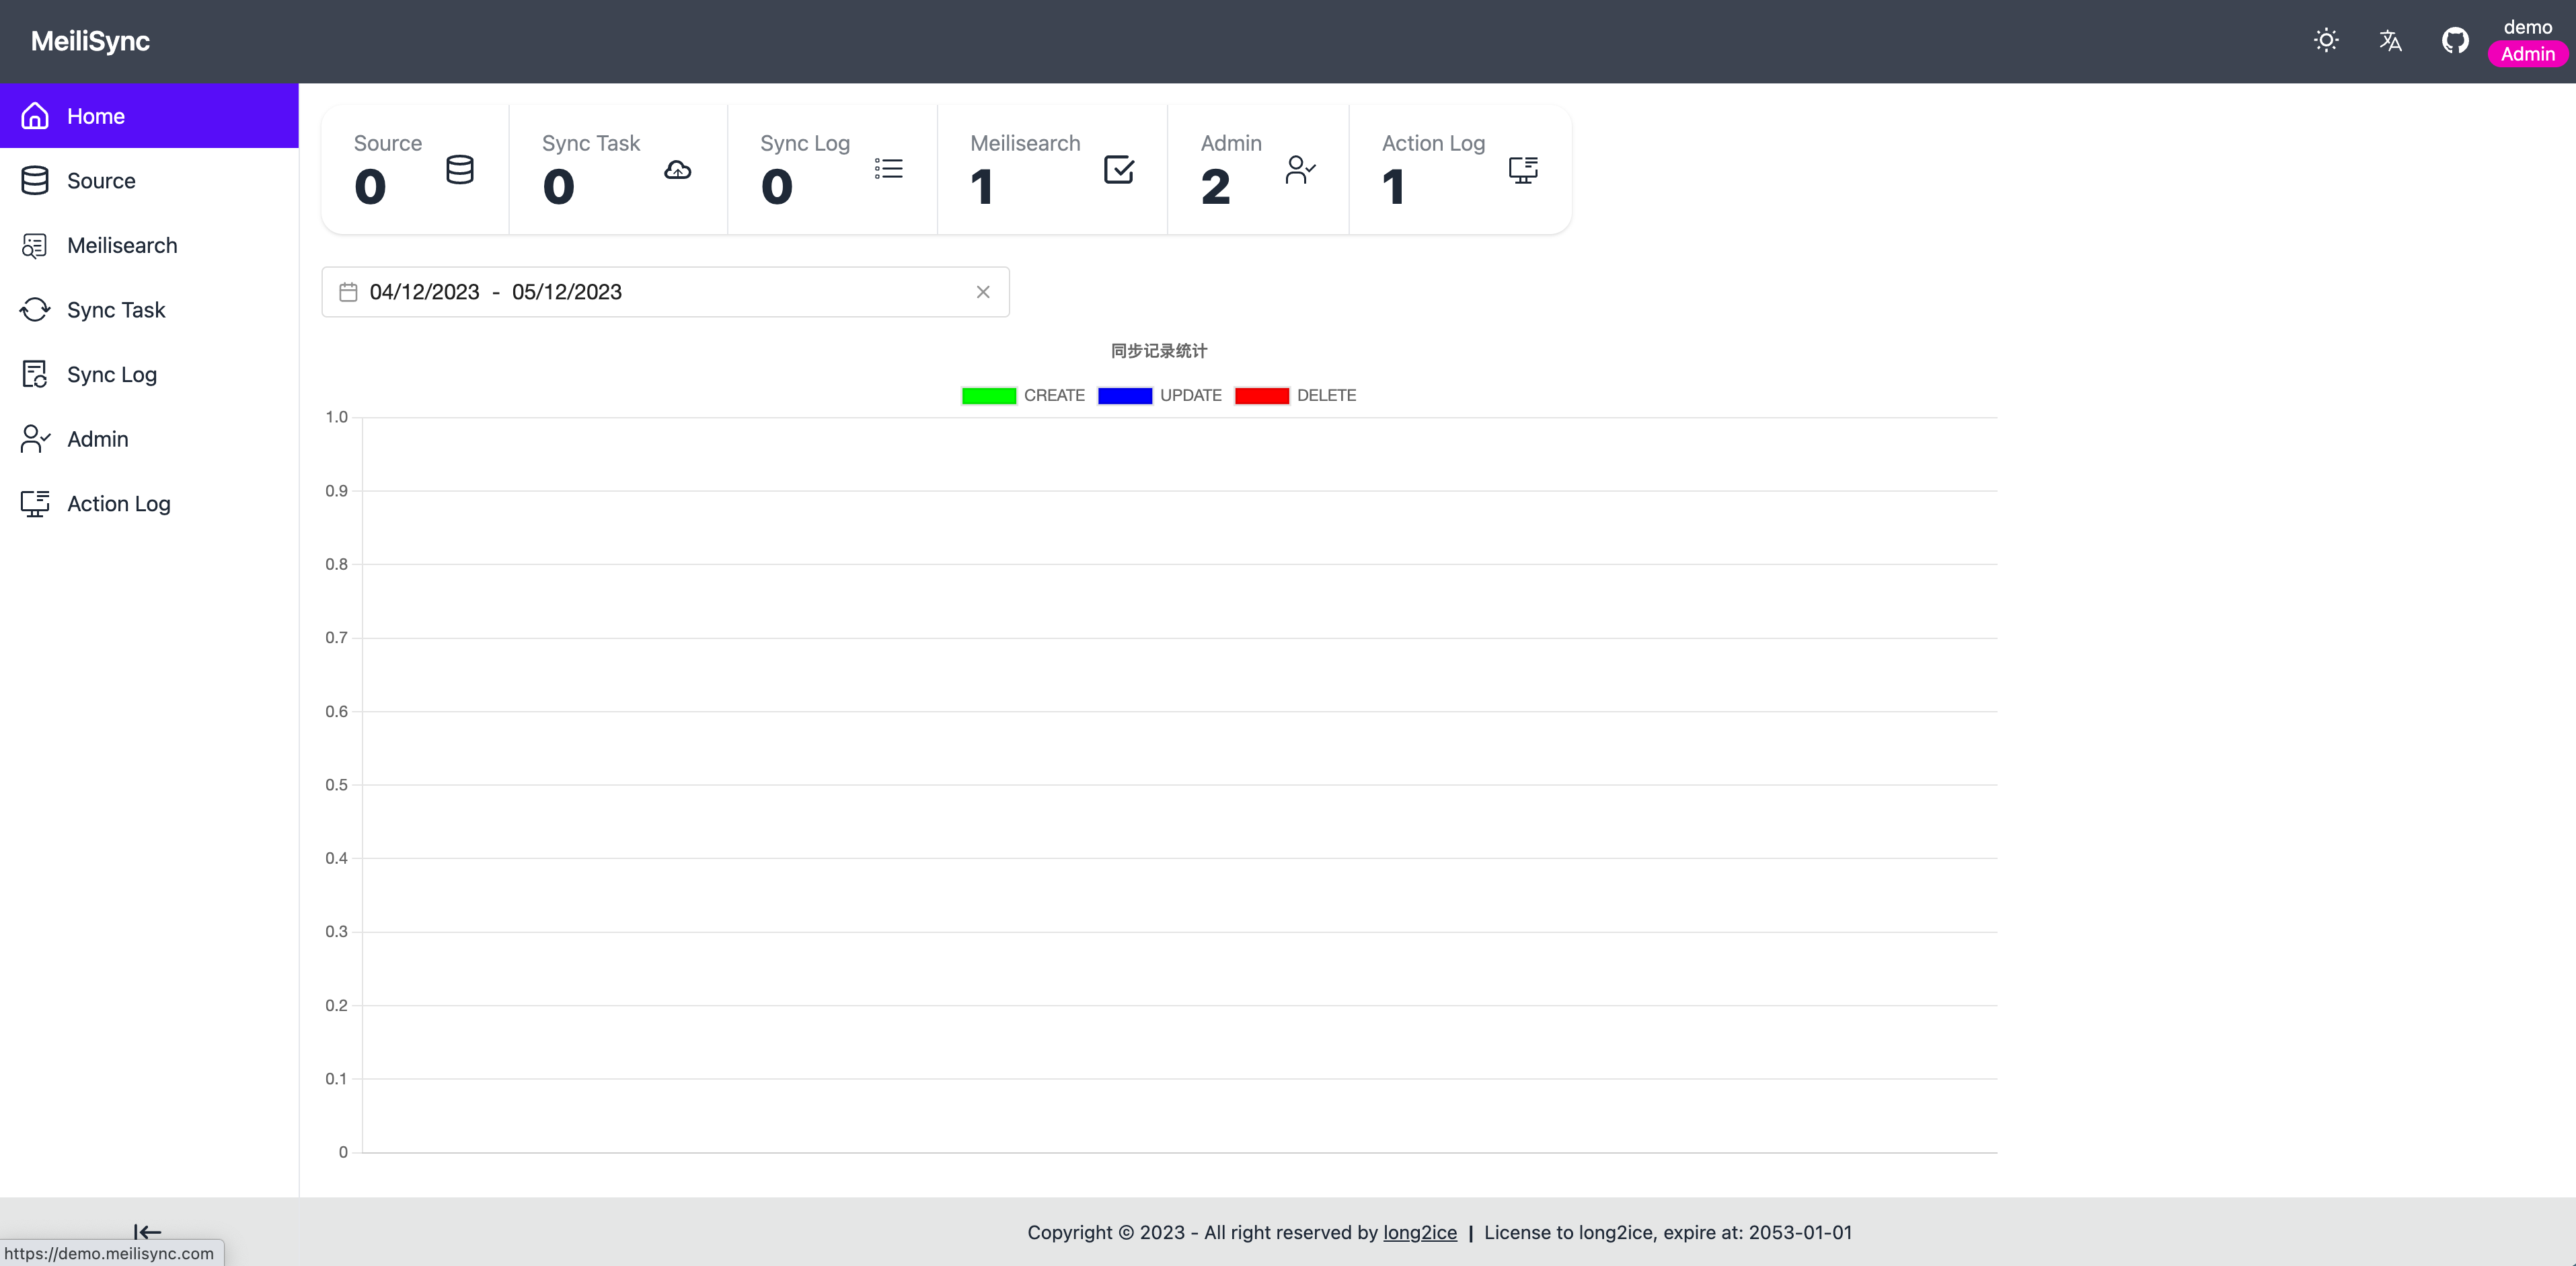Screen dimensions: 2576x1266
Task: Click the monitor icon in Action Log card
Action: click(1522, 170)
